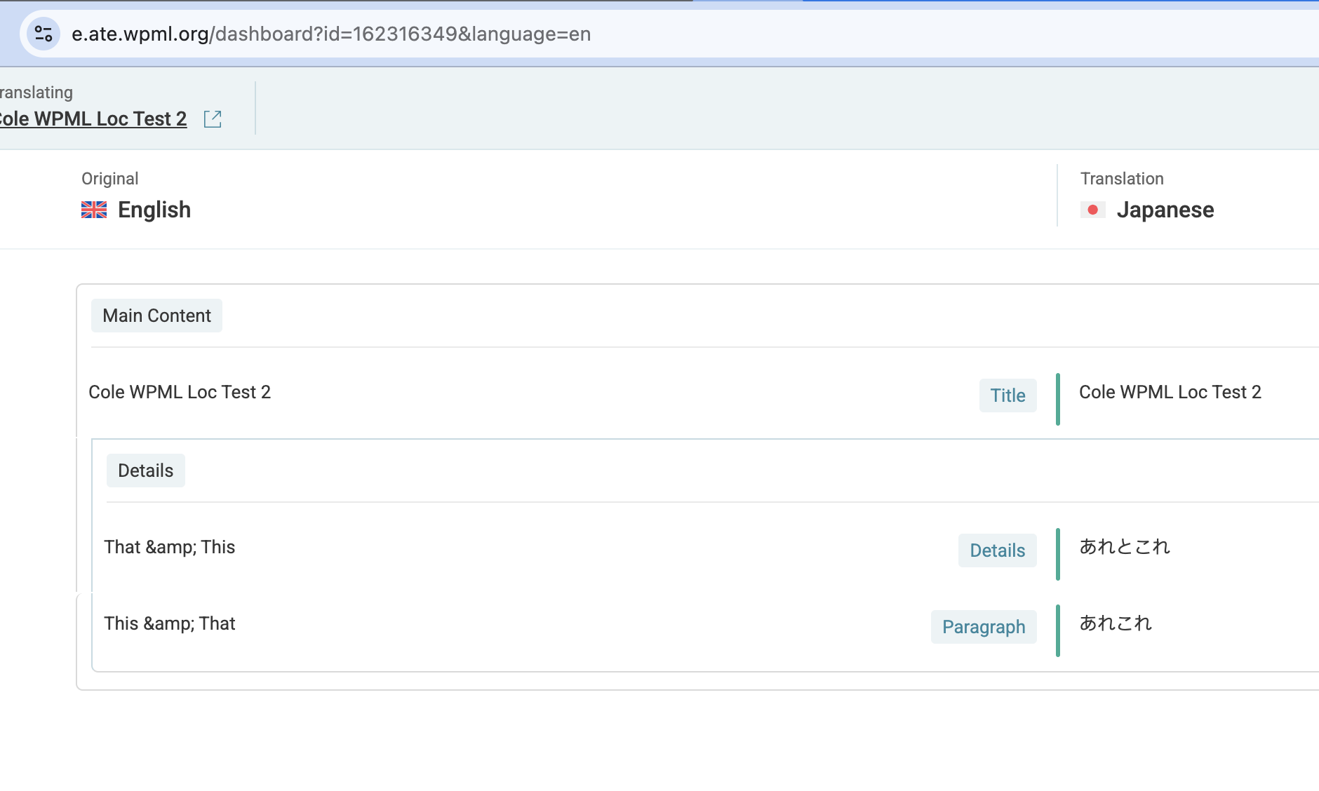1319x791 pixels.
Task: Select original text Cole WPML Loc Test 2
Action: [180, 392]
